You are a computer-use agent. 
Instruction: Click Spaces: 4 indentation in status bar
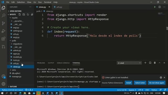coord(132,90)
